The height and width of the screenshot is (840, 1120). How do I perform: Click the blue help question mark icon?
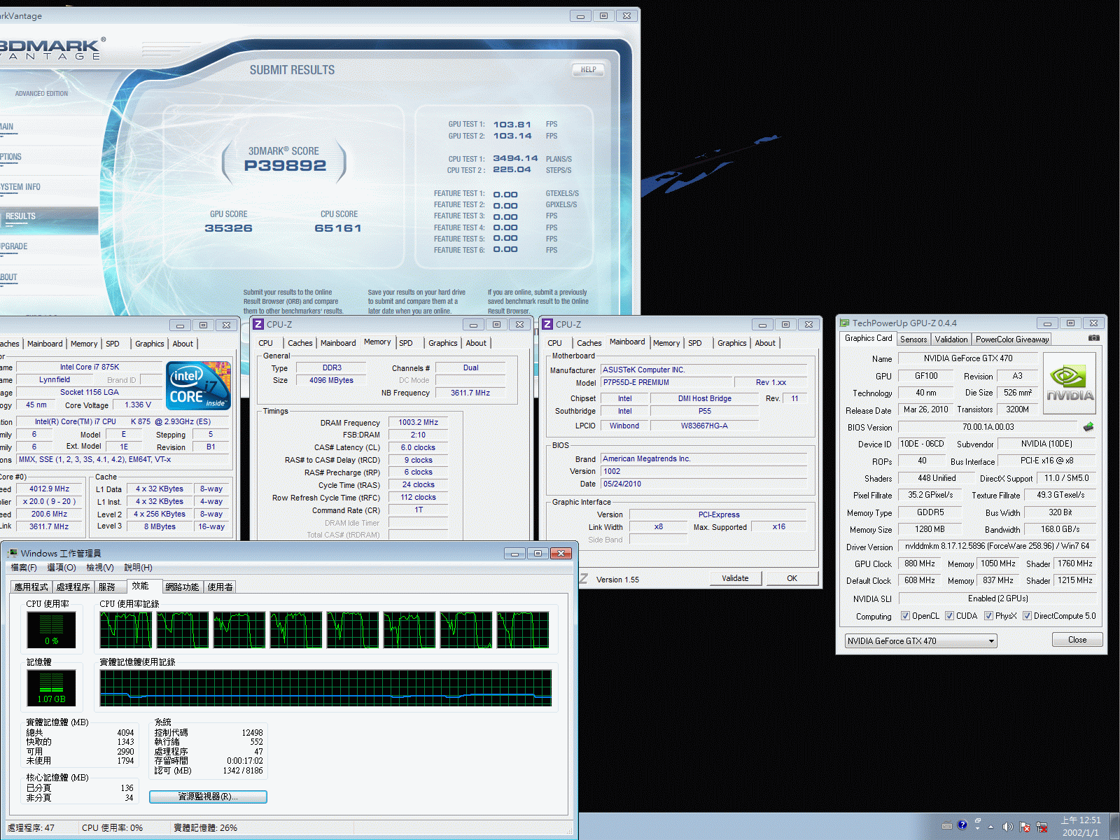tap(962, 825)
